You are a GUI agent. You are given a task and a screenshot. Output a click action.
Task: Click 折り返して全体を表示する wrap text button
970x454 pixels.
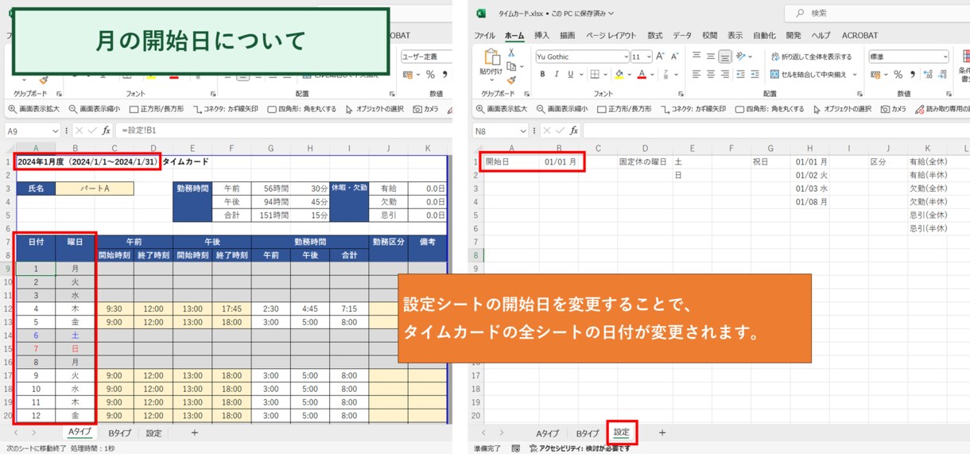click(x=811, y=56)
